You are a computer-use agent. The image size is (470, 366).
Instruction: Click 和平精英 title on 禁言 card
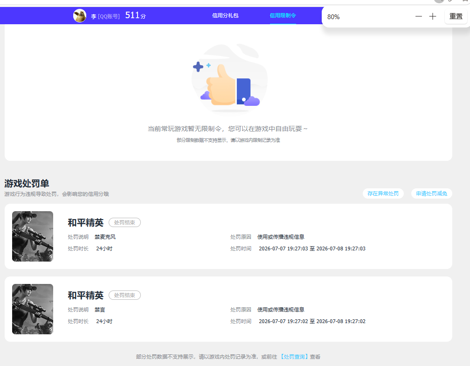[86, 295]
